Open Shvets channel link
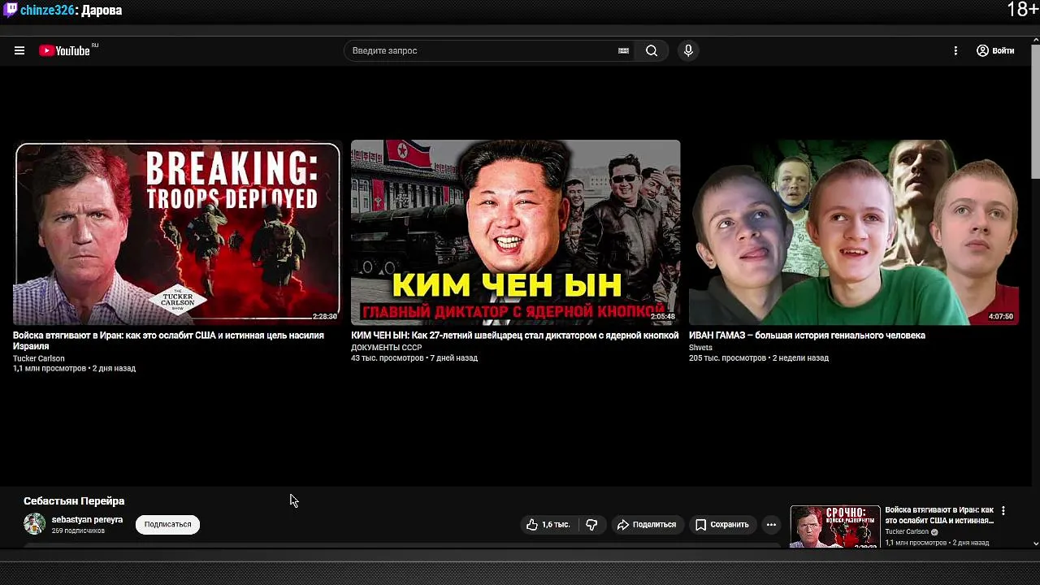1040x585 pixels. click(x=700, y=347)
